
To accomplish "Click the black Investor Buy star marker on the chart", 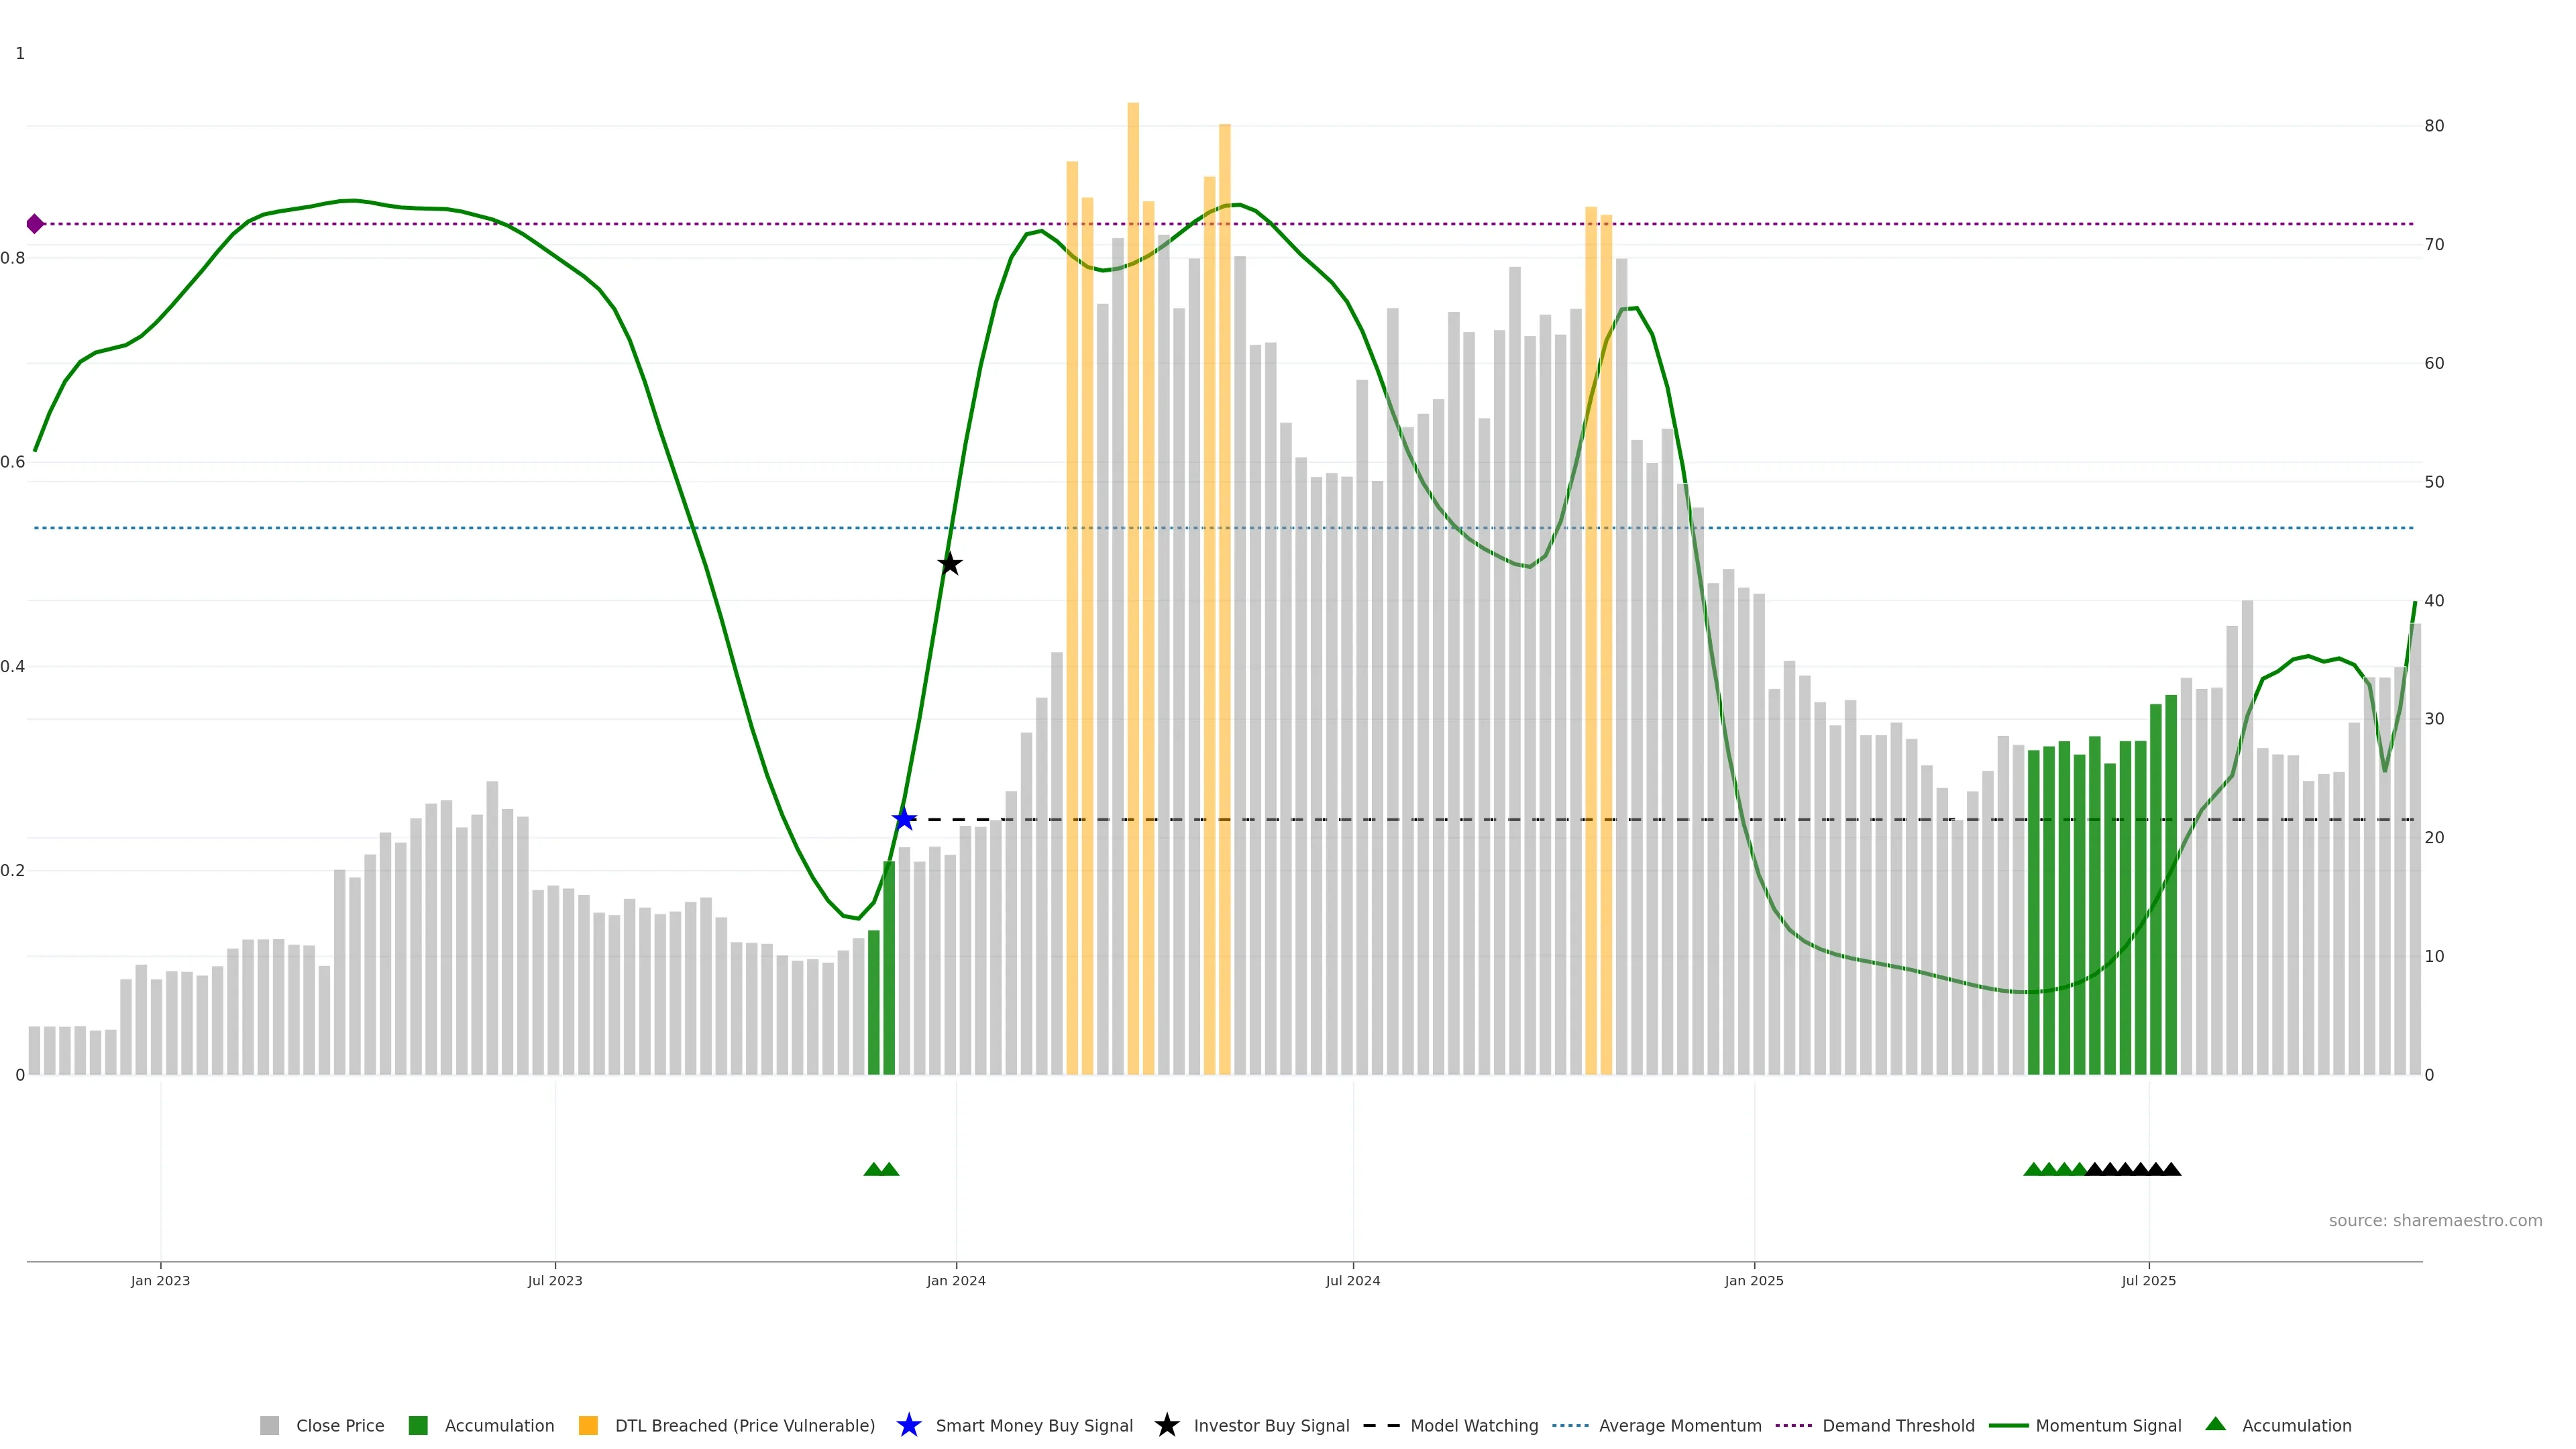I will point(950,564).
